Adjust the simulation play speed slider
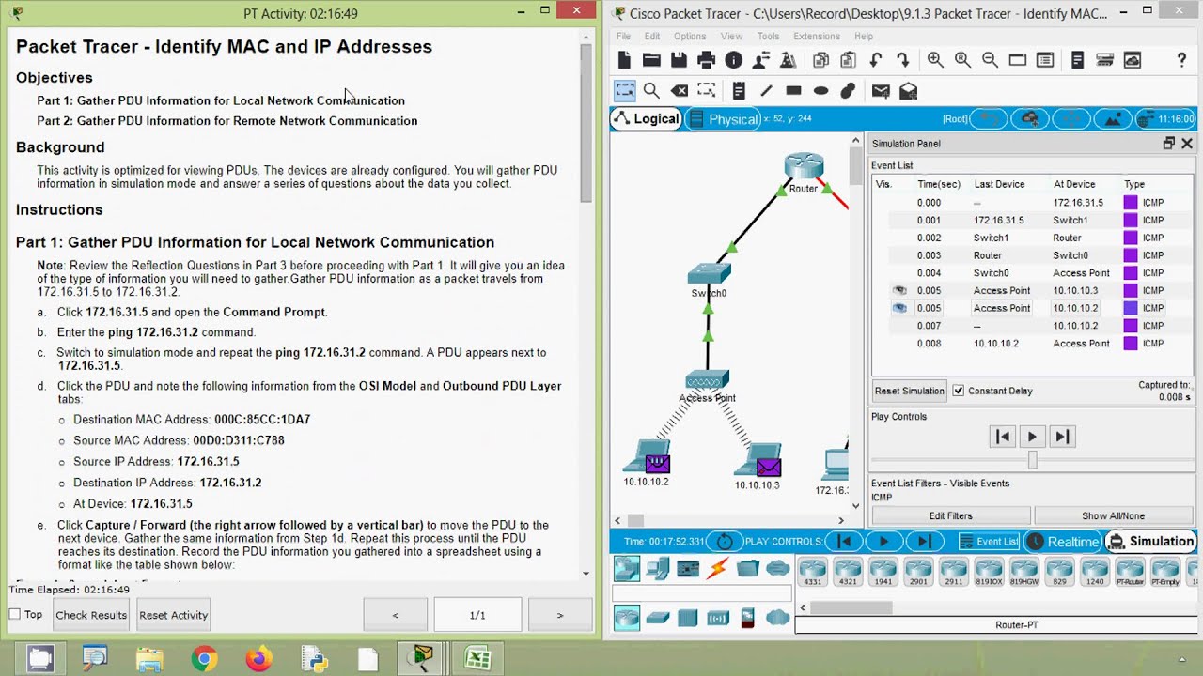Viewport: 1203px width, 676px height. 1032,460
